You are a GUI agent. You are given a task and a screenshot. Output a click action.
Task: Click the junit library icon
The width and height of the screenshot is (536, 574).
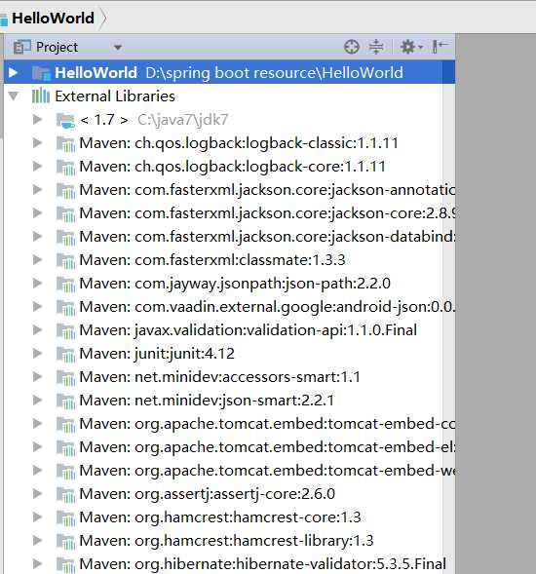click(65, 355)
